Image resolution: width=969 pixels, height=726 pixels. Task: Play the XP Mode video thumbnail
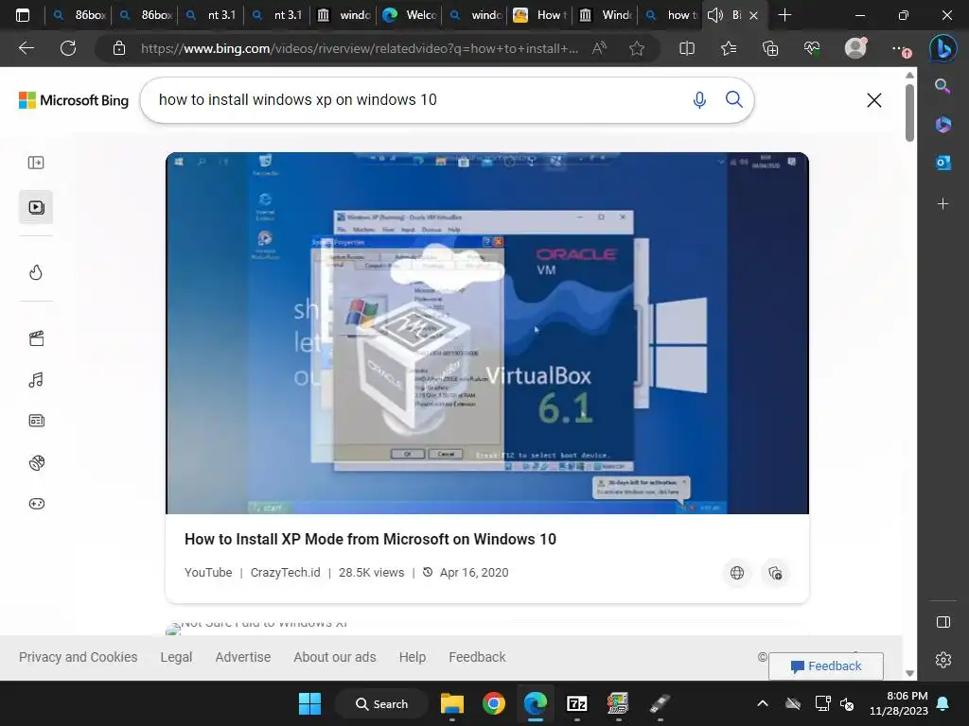[487, 333]
